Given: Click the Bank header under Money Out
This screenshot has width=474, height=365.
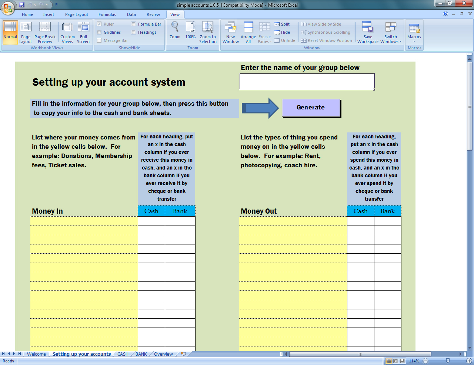Looking at the screenshot, I should [388, 211].
